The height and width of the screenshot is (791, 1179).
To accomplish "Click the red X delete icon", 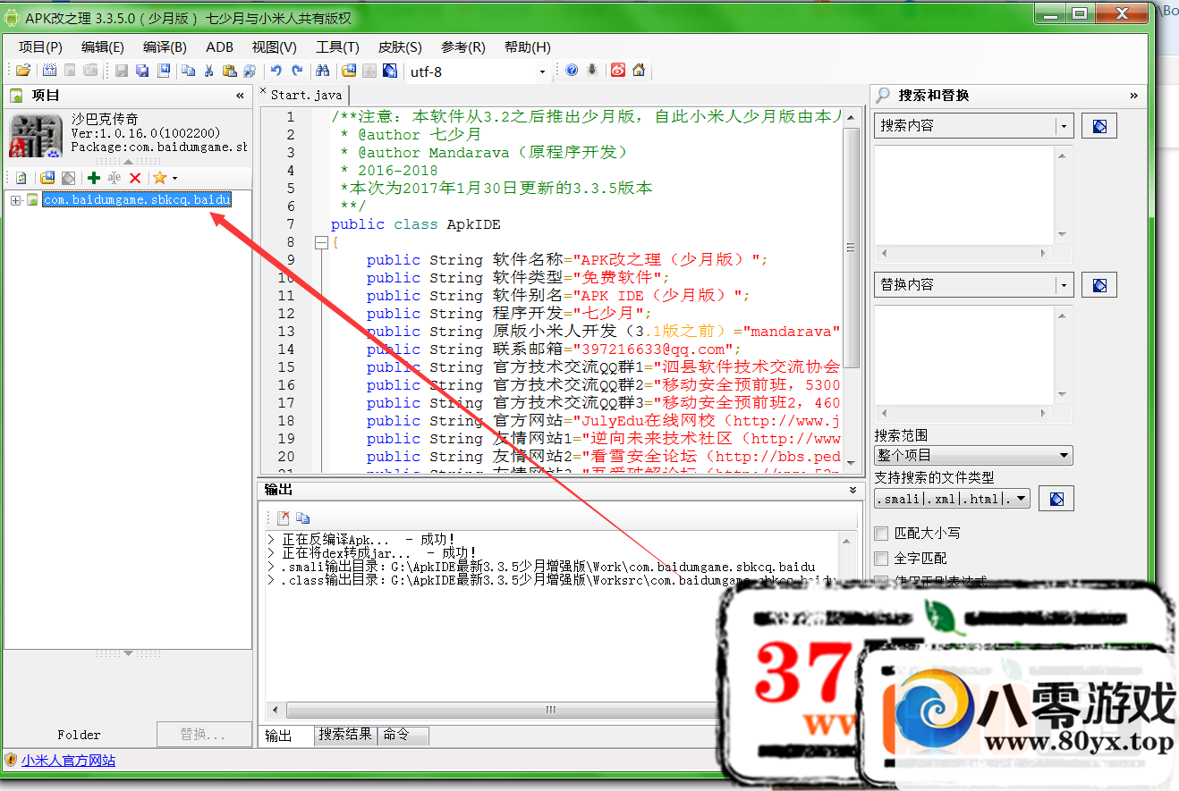I will (x=135, y=178).
